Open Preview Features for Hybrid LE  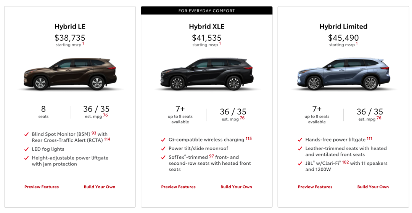click(x=42, y=187)
